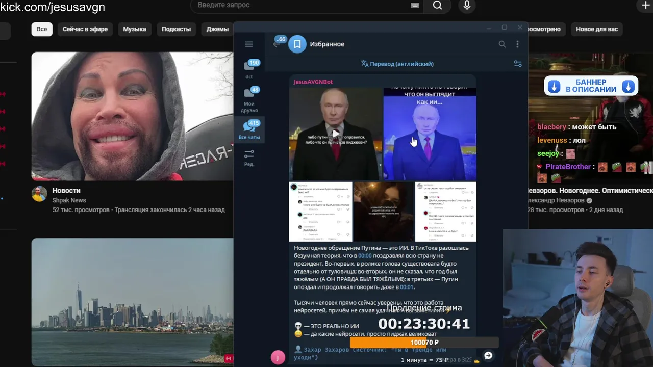Select the Джемы filter chip

[x=217, y=29]
